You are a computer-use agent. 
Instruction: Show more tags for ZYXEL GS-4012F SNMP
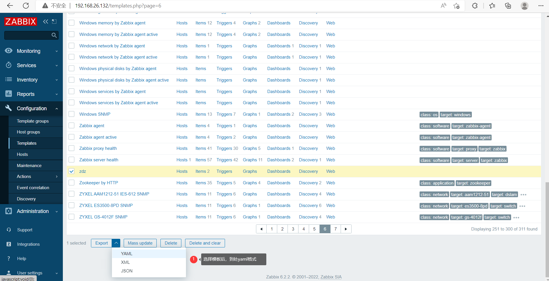[516, 218]
